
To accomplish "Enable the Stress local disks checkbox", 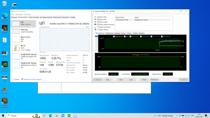I will tap(98, 27).
